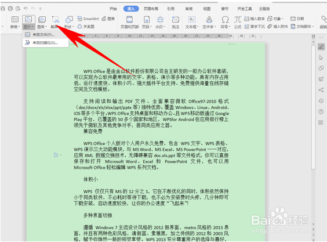Click the apps grid sidebar icon

coord(321,122)
